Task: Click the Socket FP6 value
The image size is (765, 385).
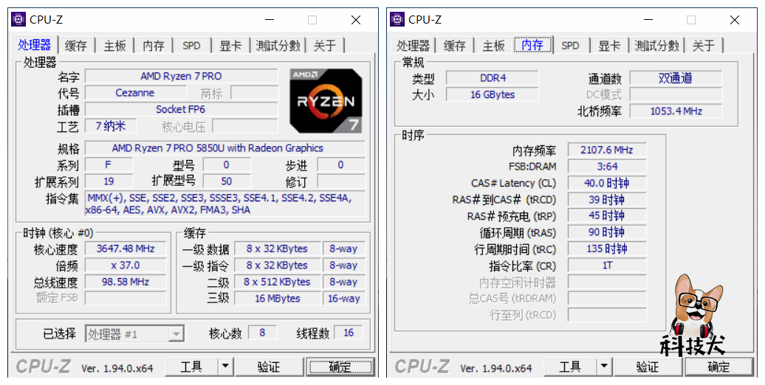Action: (x=181, y=109)
